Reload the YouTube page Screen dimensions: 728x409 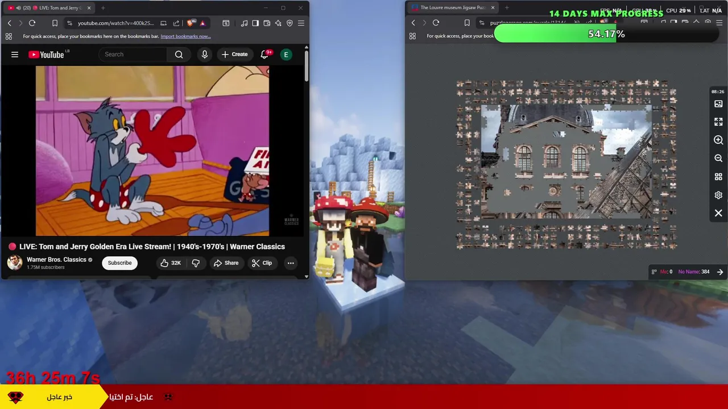32,23
